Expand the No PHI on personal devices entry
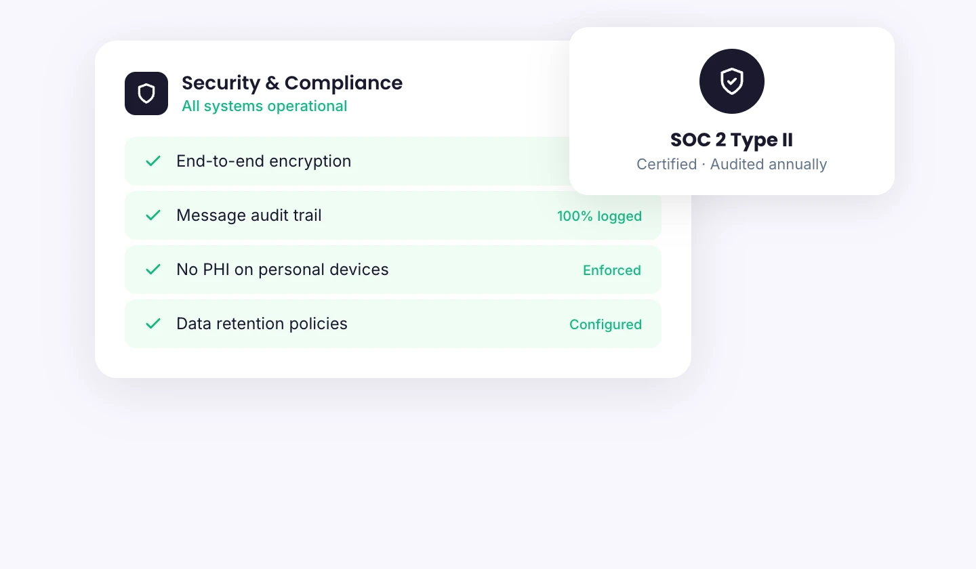Image resolution: width=976 pixels, height=569 pixels. (x=393, y=270)
